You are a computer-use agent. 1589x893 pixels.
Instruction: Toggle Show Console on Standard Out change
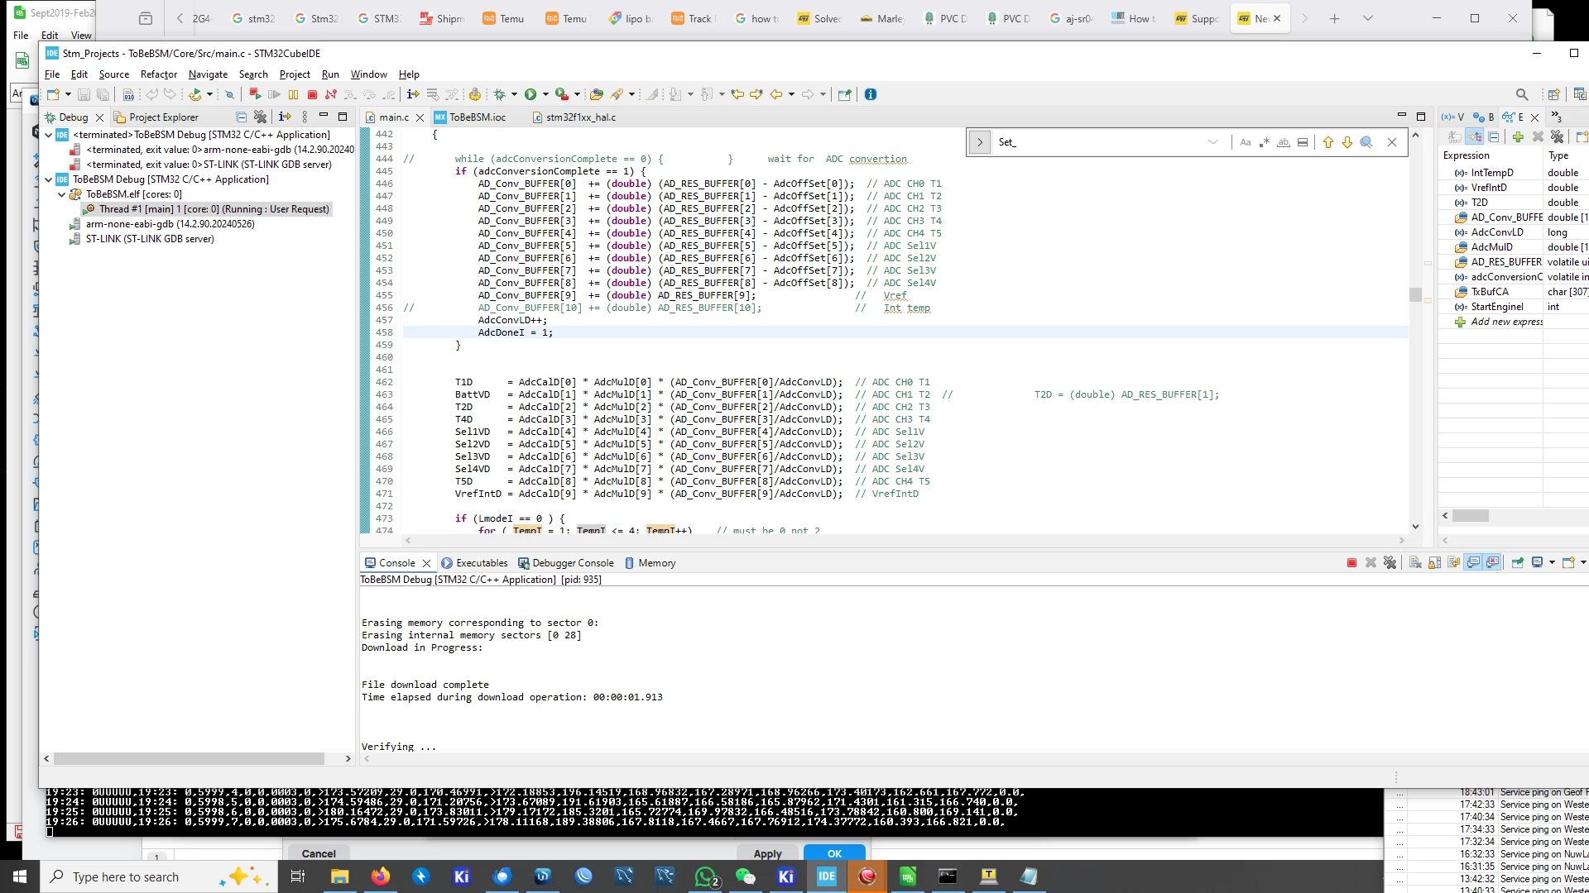(x=1474, y=563)
